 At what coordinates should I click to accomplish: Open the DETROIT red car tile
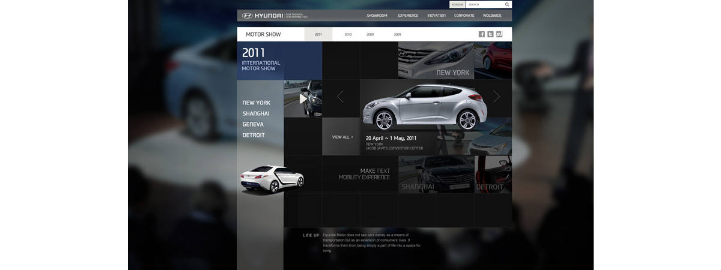point(493,175)
